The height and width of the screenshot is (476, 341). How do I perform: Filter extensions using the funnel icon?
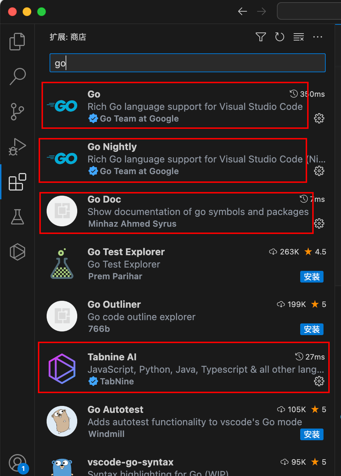point(260,37)
